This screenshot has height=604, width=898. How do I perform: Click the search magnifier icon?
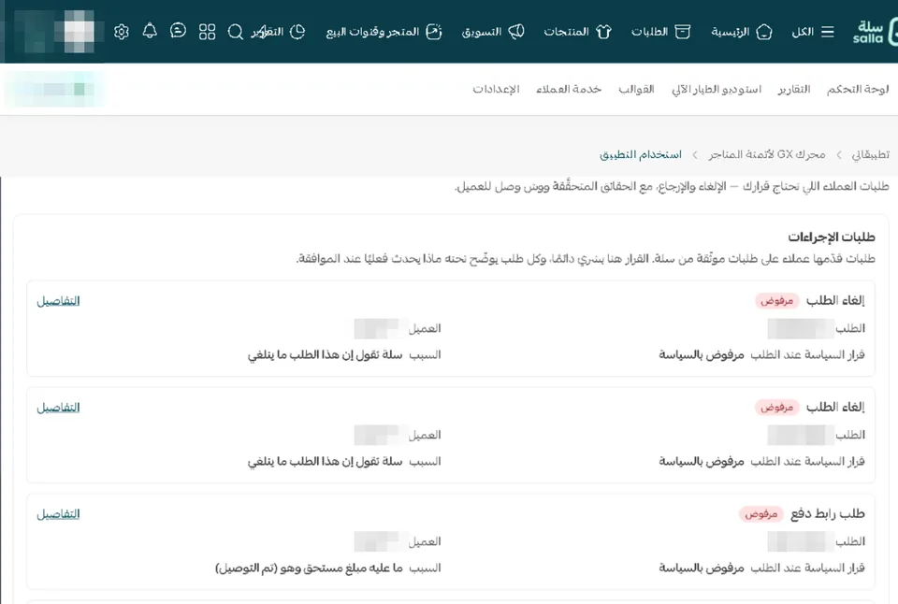pos(236,32)
